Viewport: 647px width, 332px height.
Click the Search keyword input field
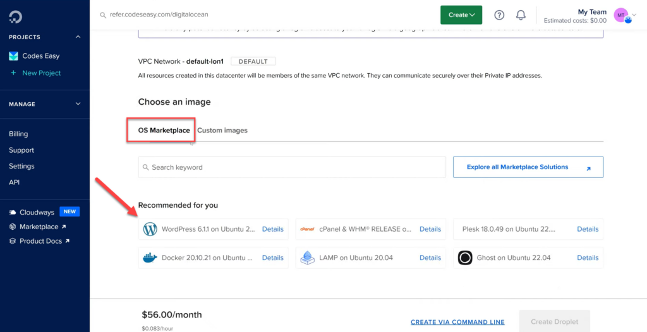pyautogui.click(x=292, y=167)
